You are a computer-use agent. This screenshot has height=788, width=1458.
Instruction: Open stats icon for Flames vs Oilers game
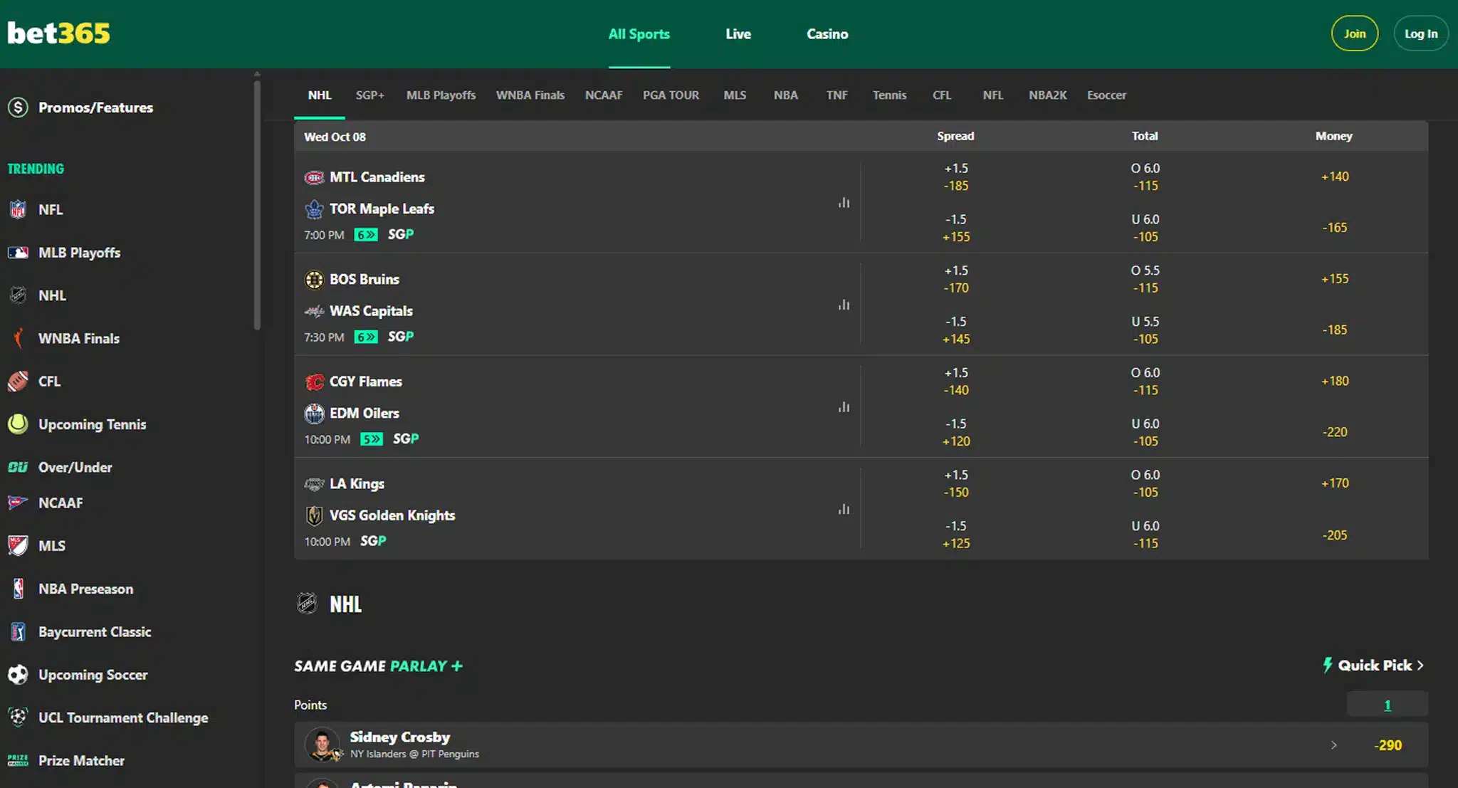coord(844,407)
